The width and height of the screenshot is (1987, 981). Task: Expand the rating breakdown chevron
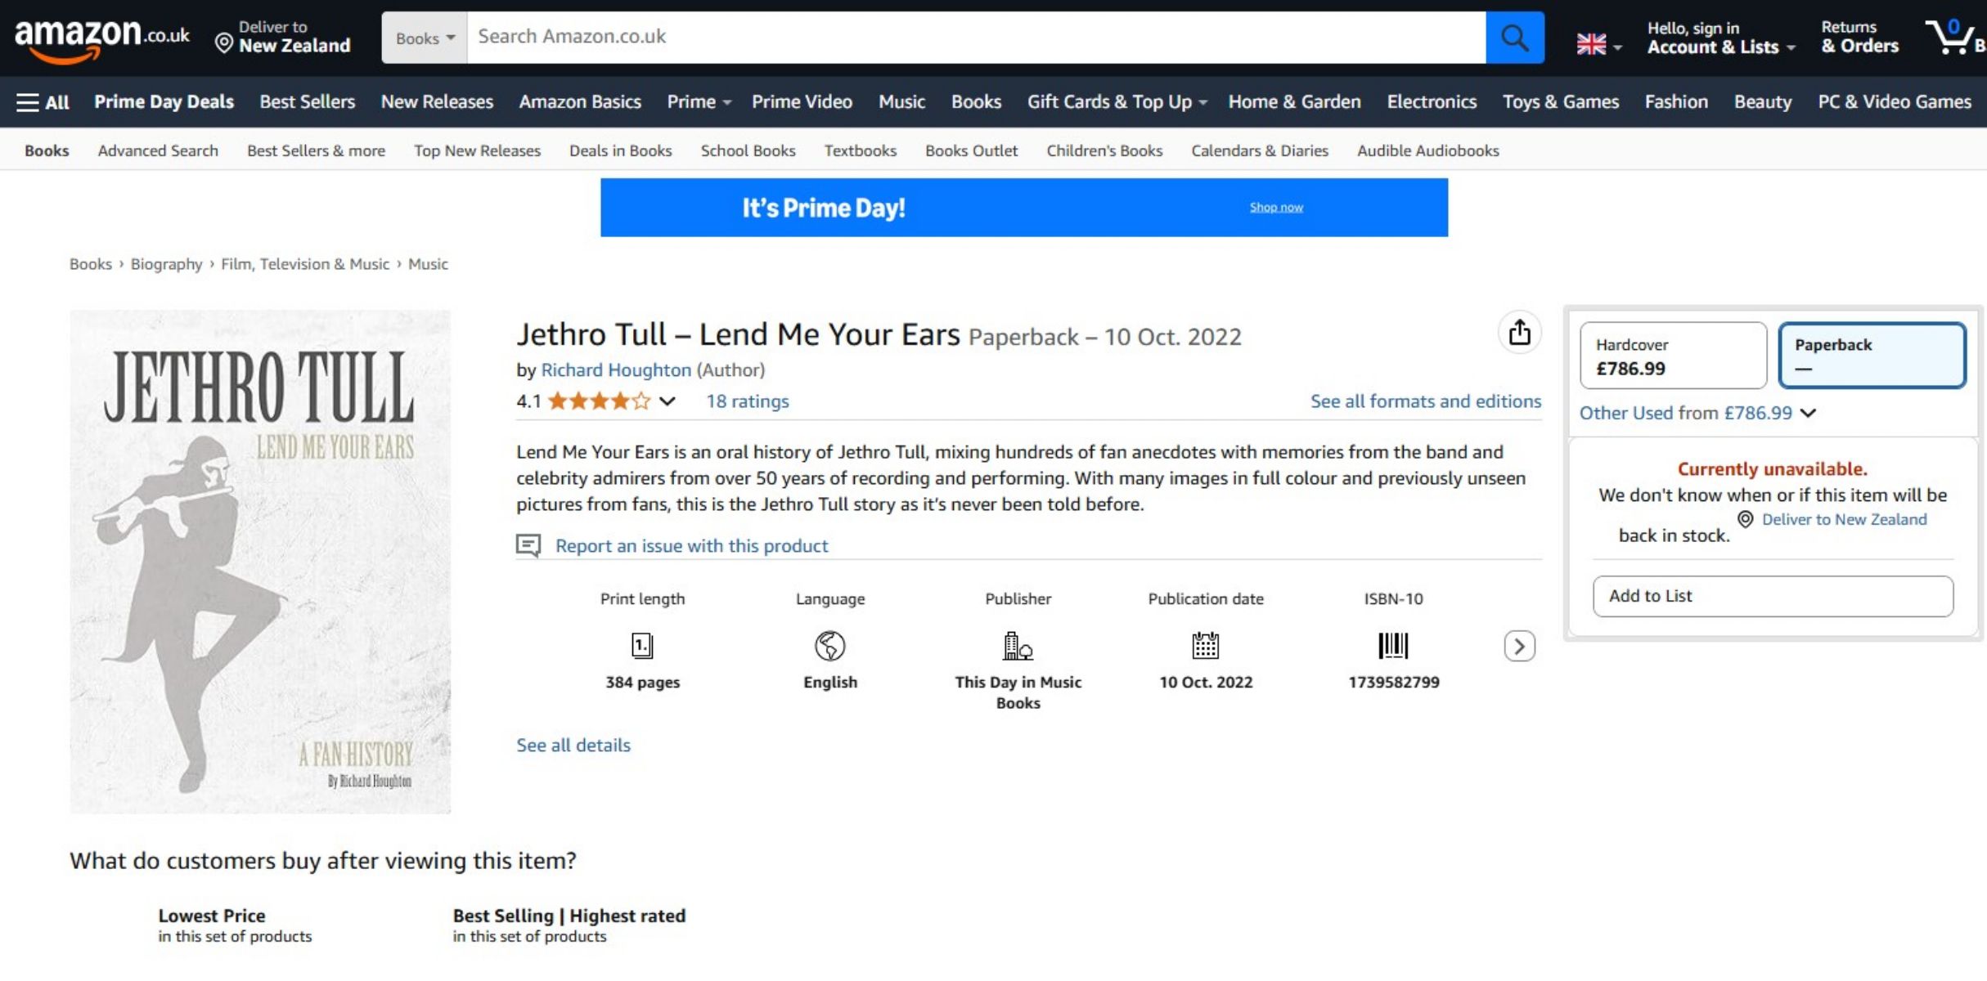tap(668, 401)
